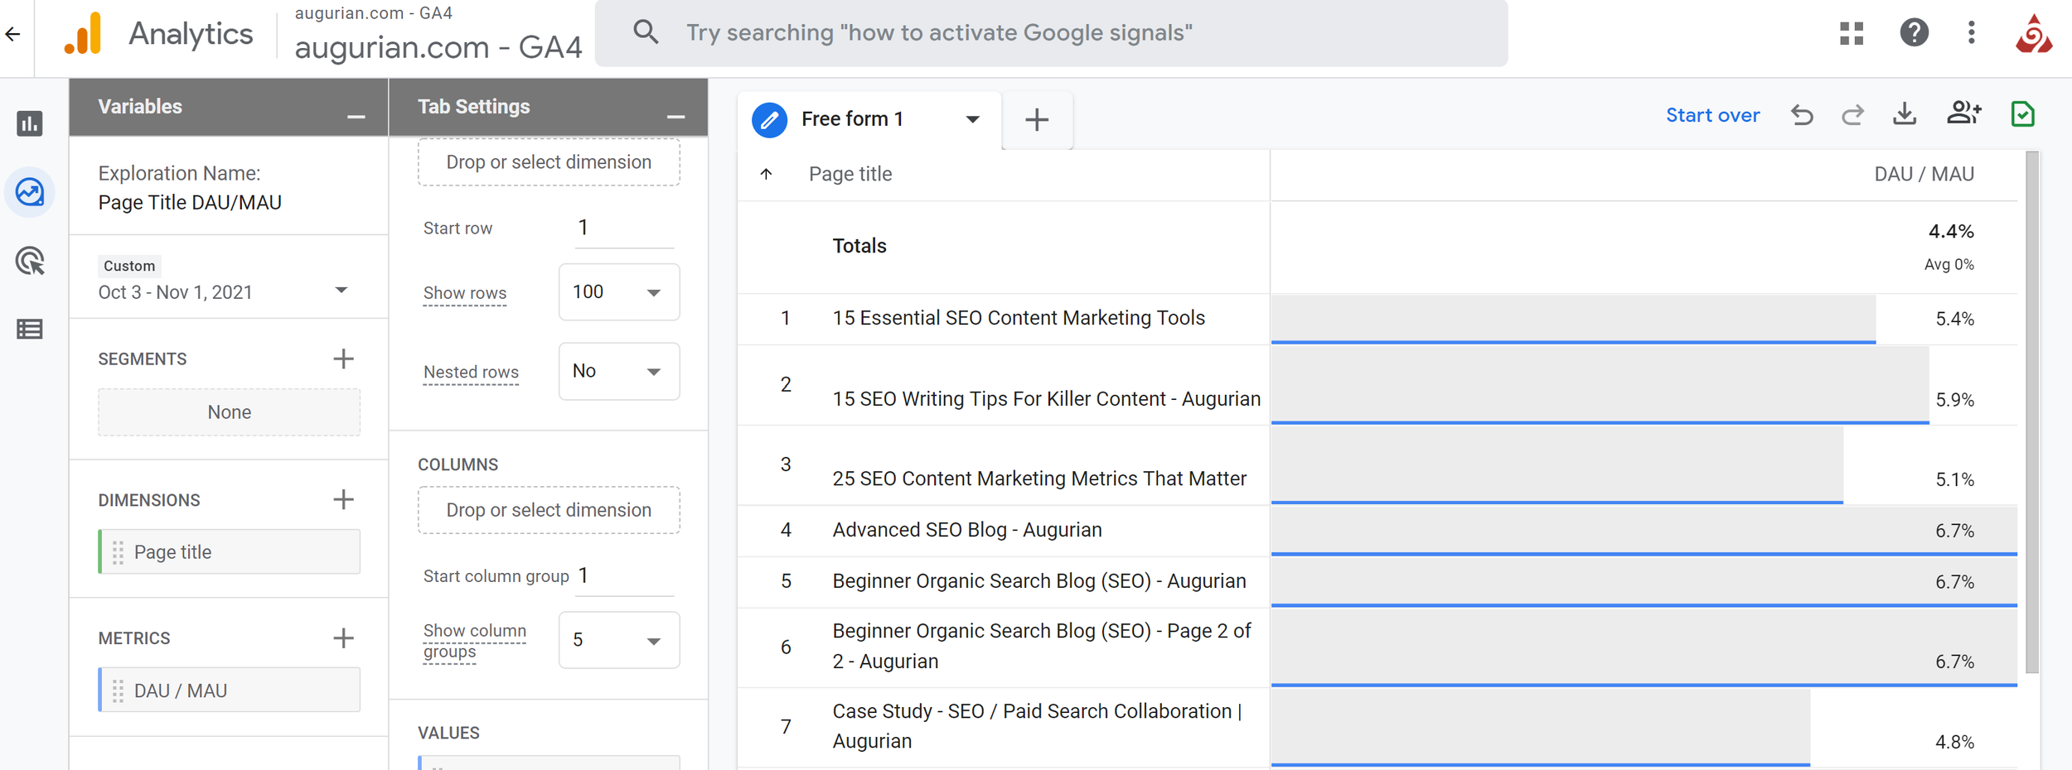2072x770 pixels.
Task: Open Configure from the left navigation
Action: tap(30, 330)
